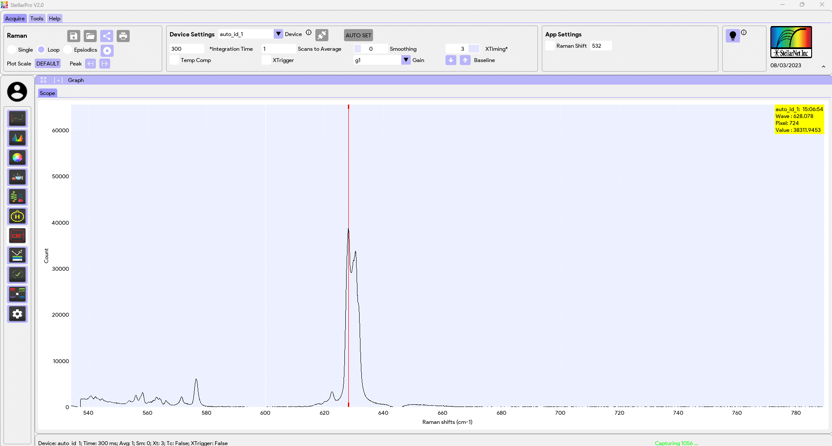The height and width of the screenshot is (446, 832).
Task: Open the Help menu
Action: (x=55, y=19)
